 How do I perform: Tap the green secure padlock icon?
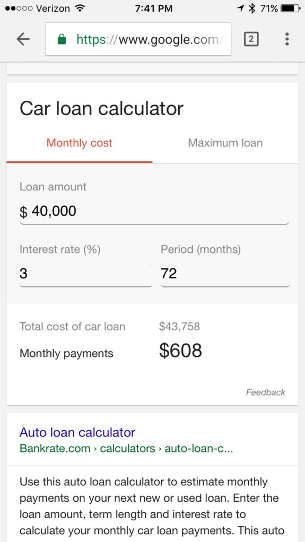pos(62,39)
